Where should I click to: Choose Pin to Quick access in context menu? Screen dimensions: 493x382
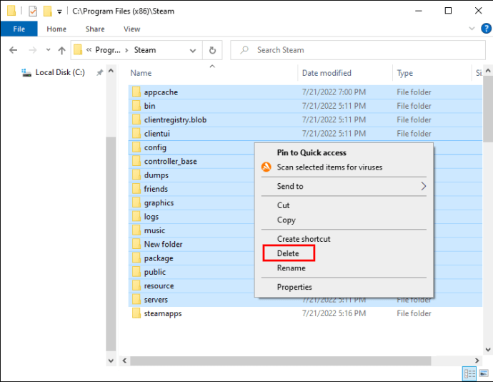(312, 153)
